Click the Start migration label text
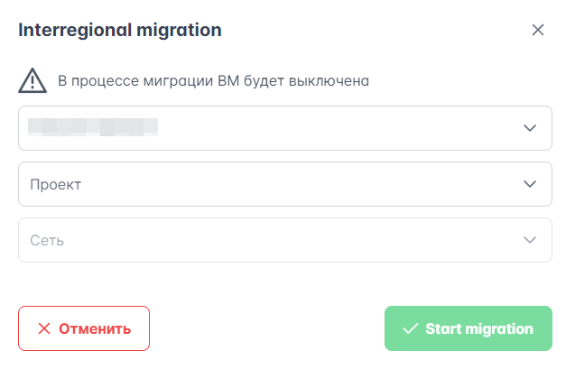This screenshot has width=566, height=369. pyautogui.click(x=479, y=328)
